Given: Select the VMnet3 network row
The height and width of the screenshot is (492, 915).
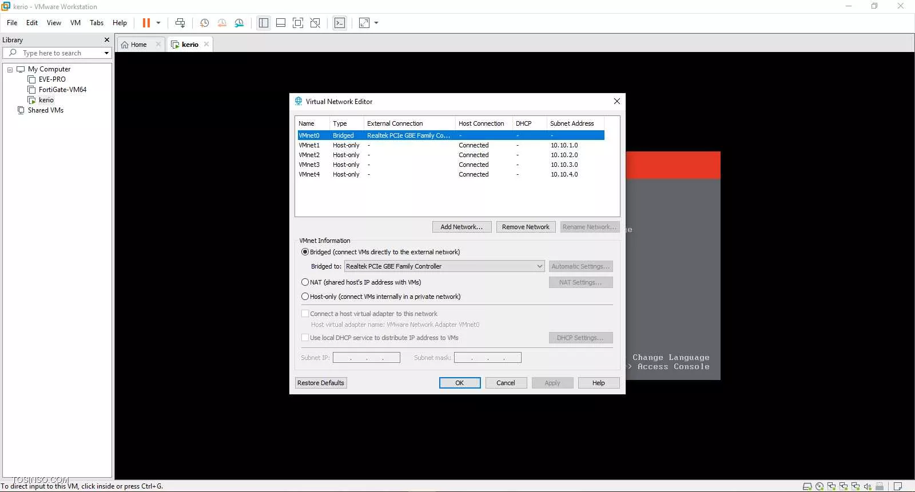Looking at the screenshot, I should (451, 165).
